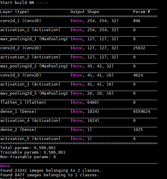Select the 'activation_1 (Activation)' text

(x=30, y=30)
